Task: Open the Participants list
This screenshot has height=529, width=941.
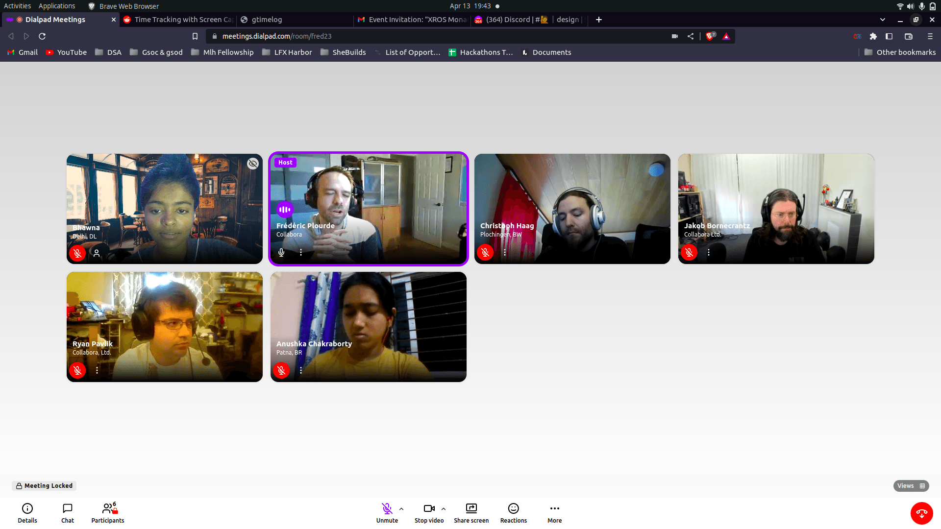Action: click(108, 513)
